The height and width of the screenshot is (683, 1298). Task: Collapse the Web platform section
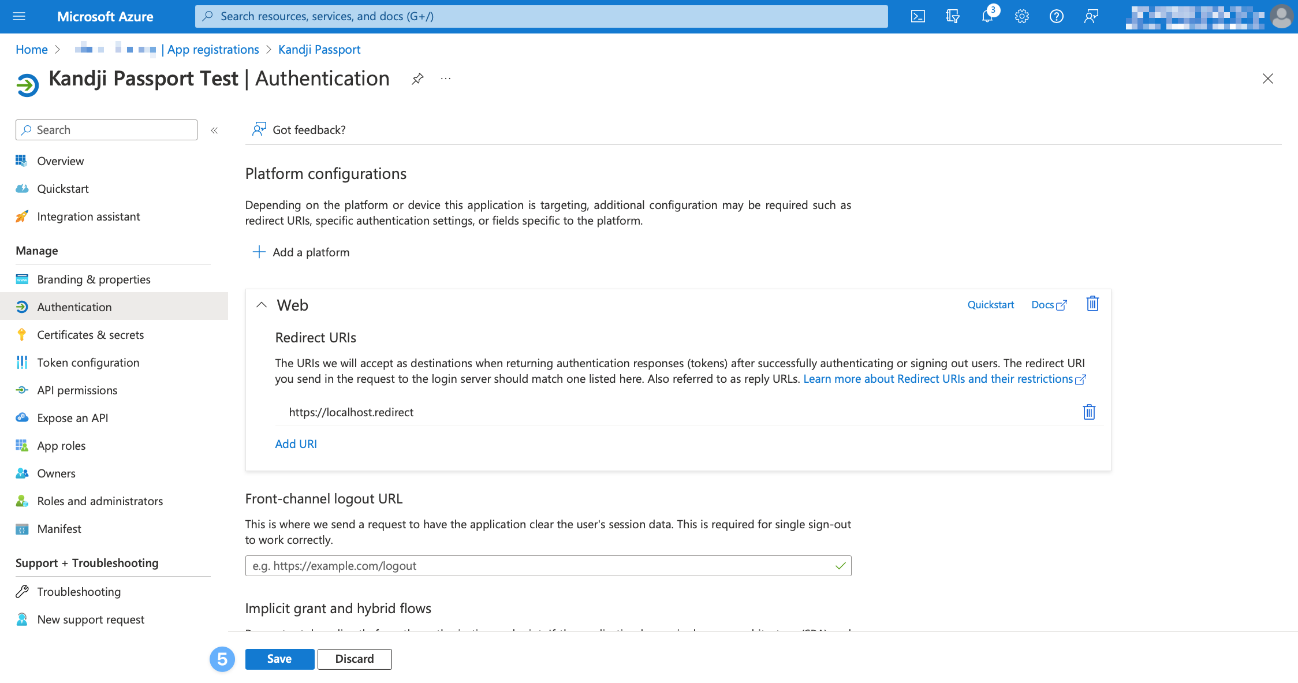(x=262, y=305)
